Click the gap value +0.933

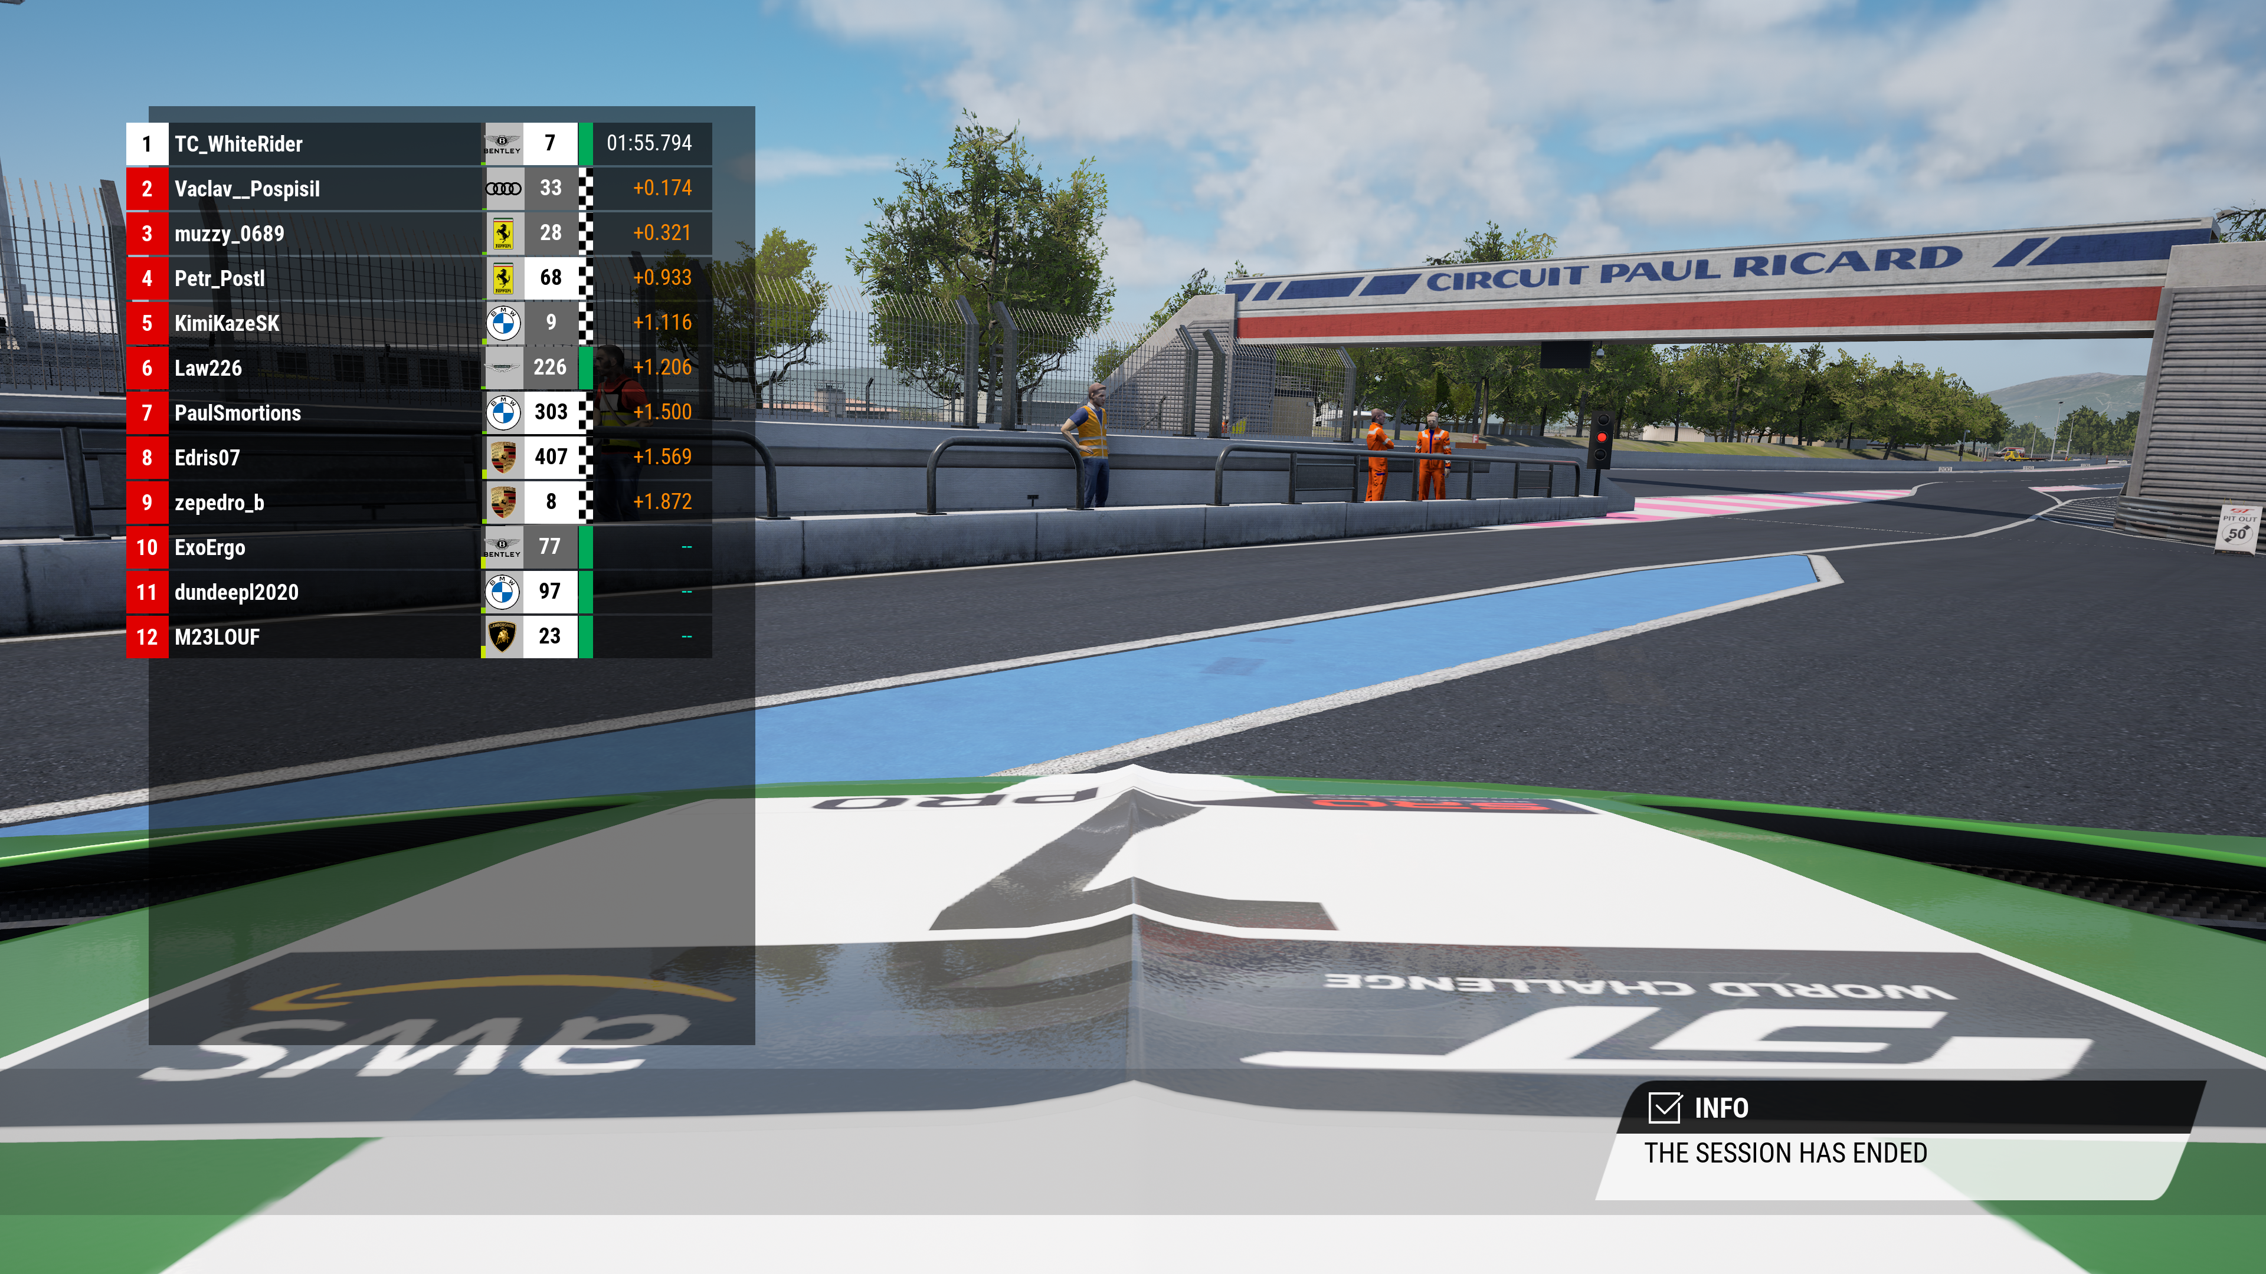[662, 278]
